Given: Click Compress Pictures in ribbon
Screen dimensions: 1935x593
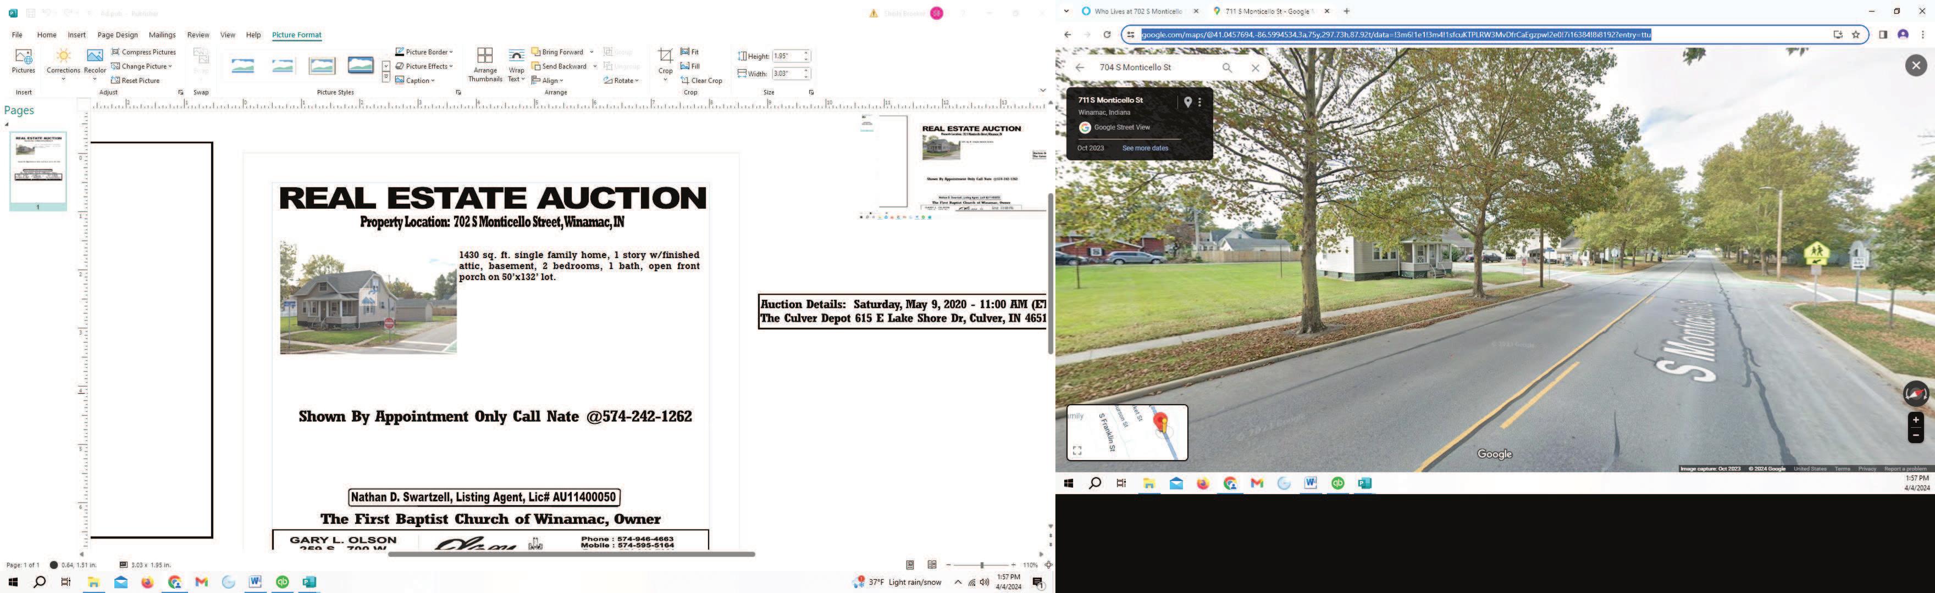Looking at the screenshot, I should (x=143, y=52).
